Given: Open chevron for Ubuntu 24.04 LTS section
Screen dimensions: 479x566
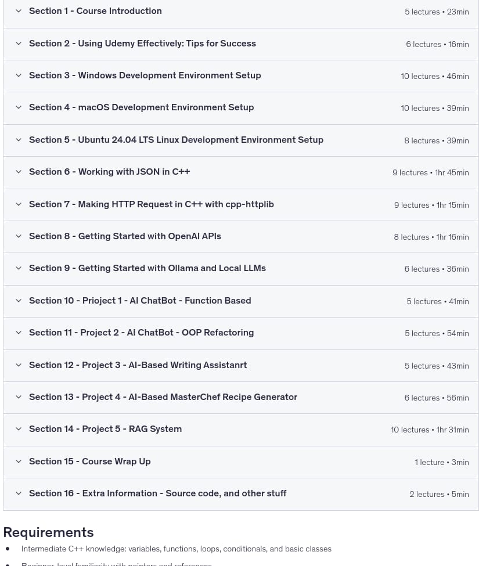Looking at the screenshot, I should click(19, 140).
